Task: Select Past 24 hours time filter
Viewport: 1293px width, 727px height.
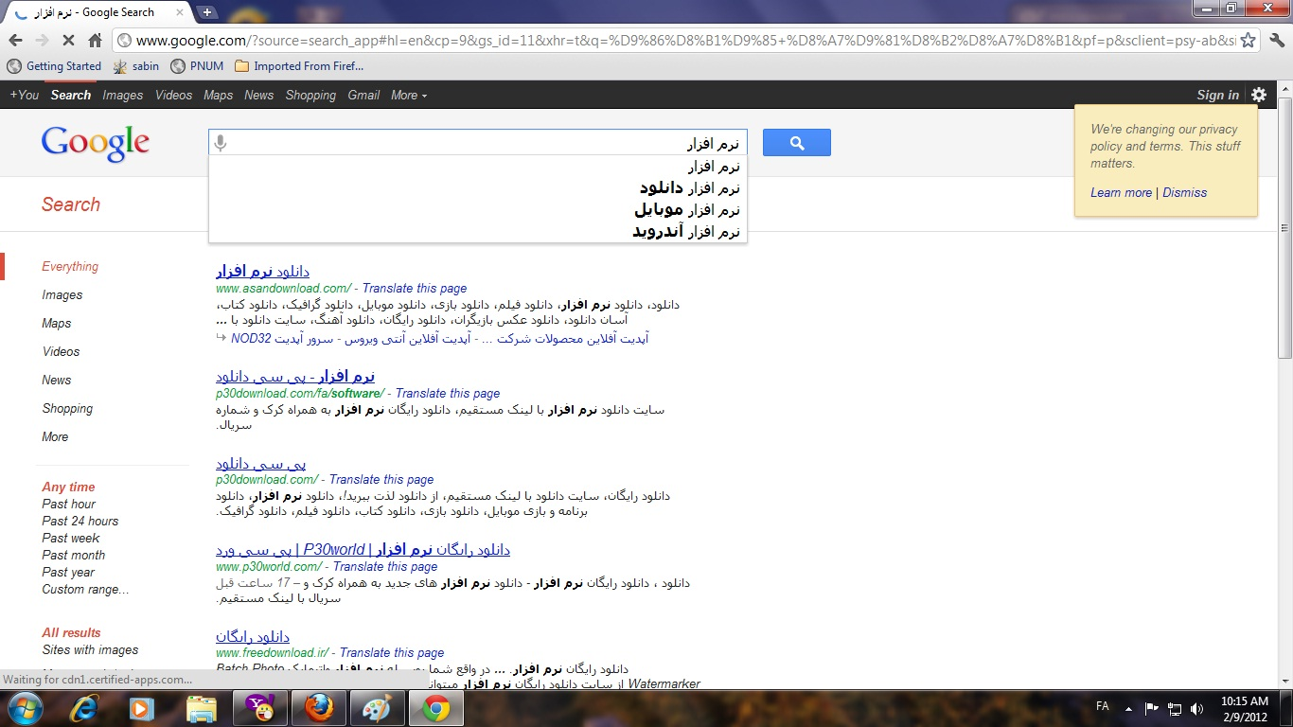Action: (80, 521)
